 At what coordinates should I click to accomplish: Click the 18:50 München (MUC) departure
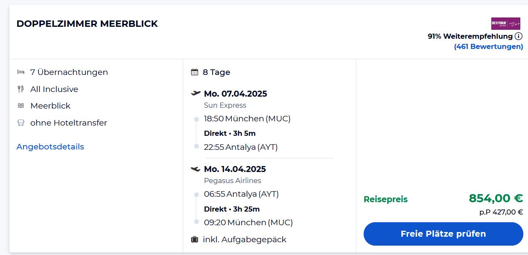pyautogui.click(x=247, y=118)
